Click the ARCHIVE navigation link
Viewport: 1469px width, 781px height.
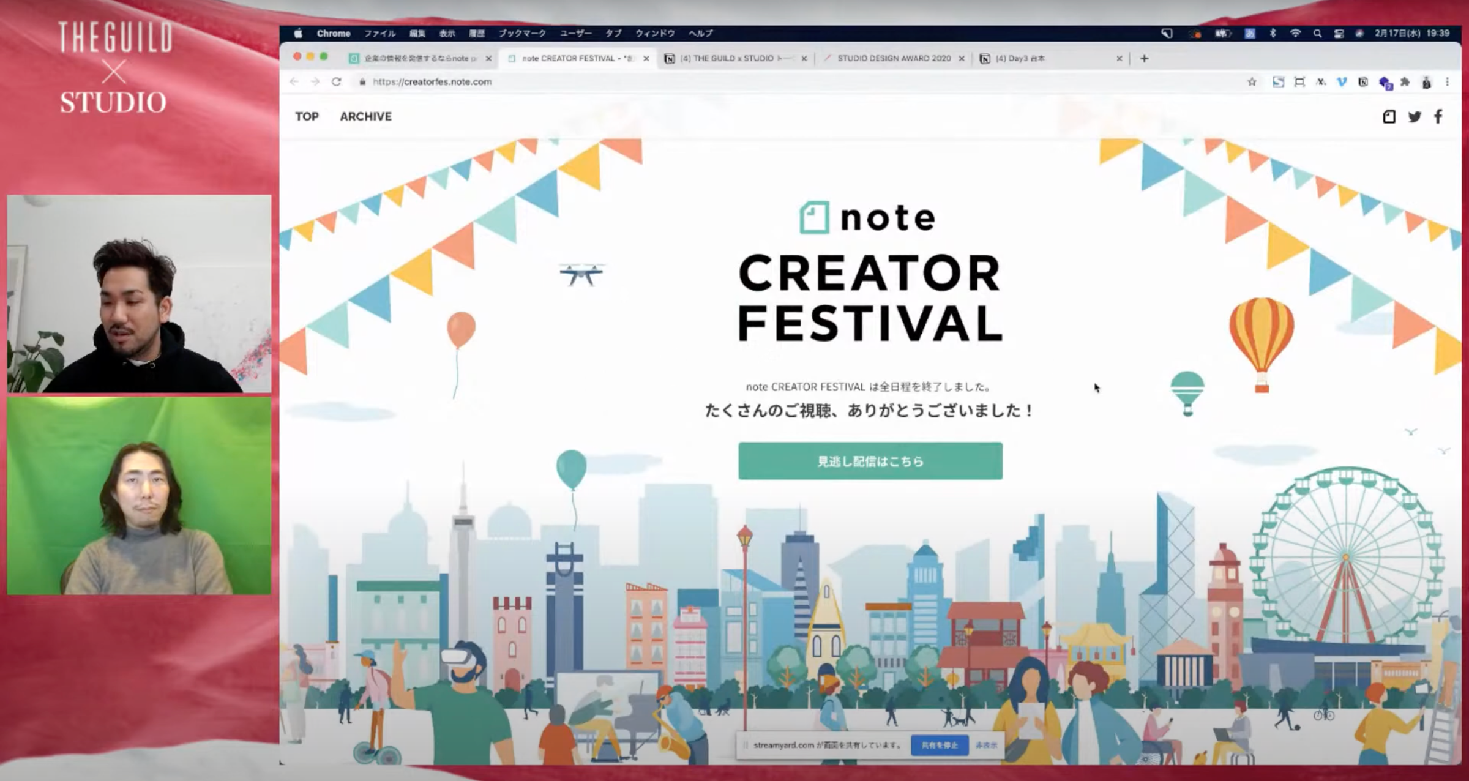(365, 116)
